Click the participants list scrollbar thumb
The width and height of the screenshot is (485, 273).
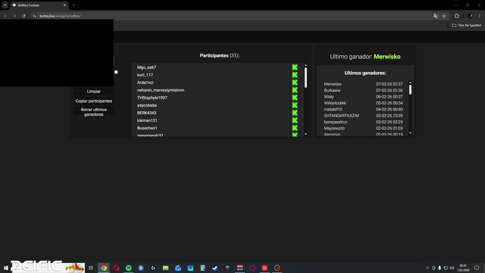point(306,77)
